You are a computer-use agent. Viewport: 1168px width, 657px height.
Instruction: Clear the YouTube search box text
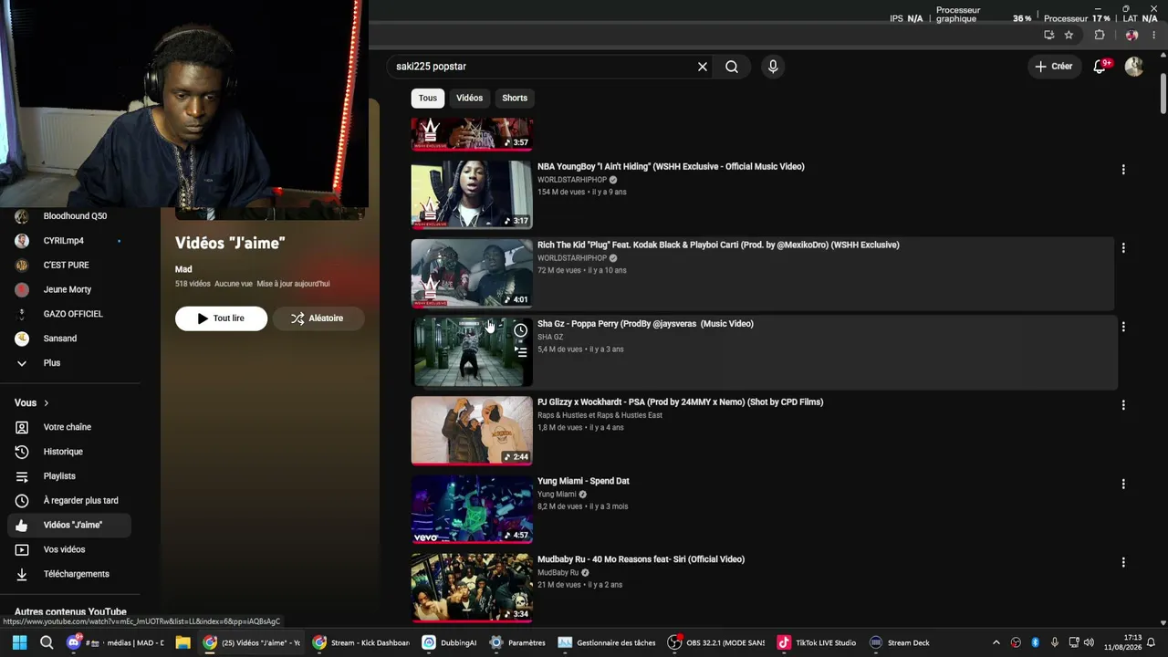(x=703, y=67)
